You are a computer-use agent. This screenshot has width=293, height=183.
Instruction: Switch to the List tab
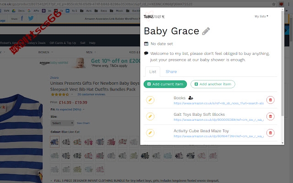(x=152, y=72)
